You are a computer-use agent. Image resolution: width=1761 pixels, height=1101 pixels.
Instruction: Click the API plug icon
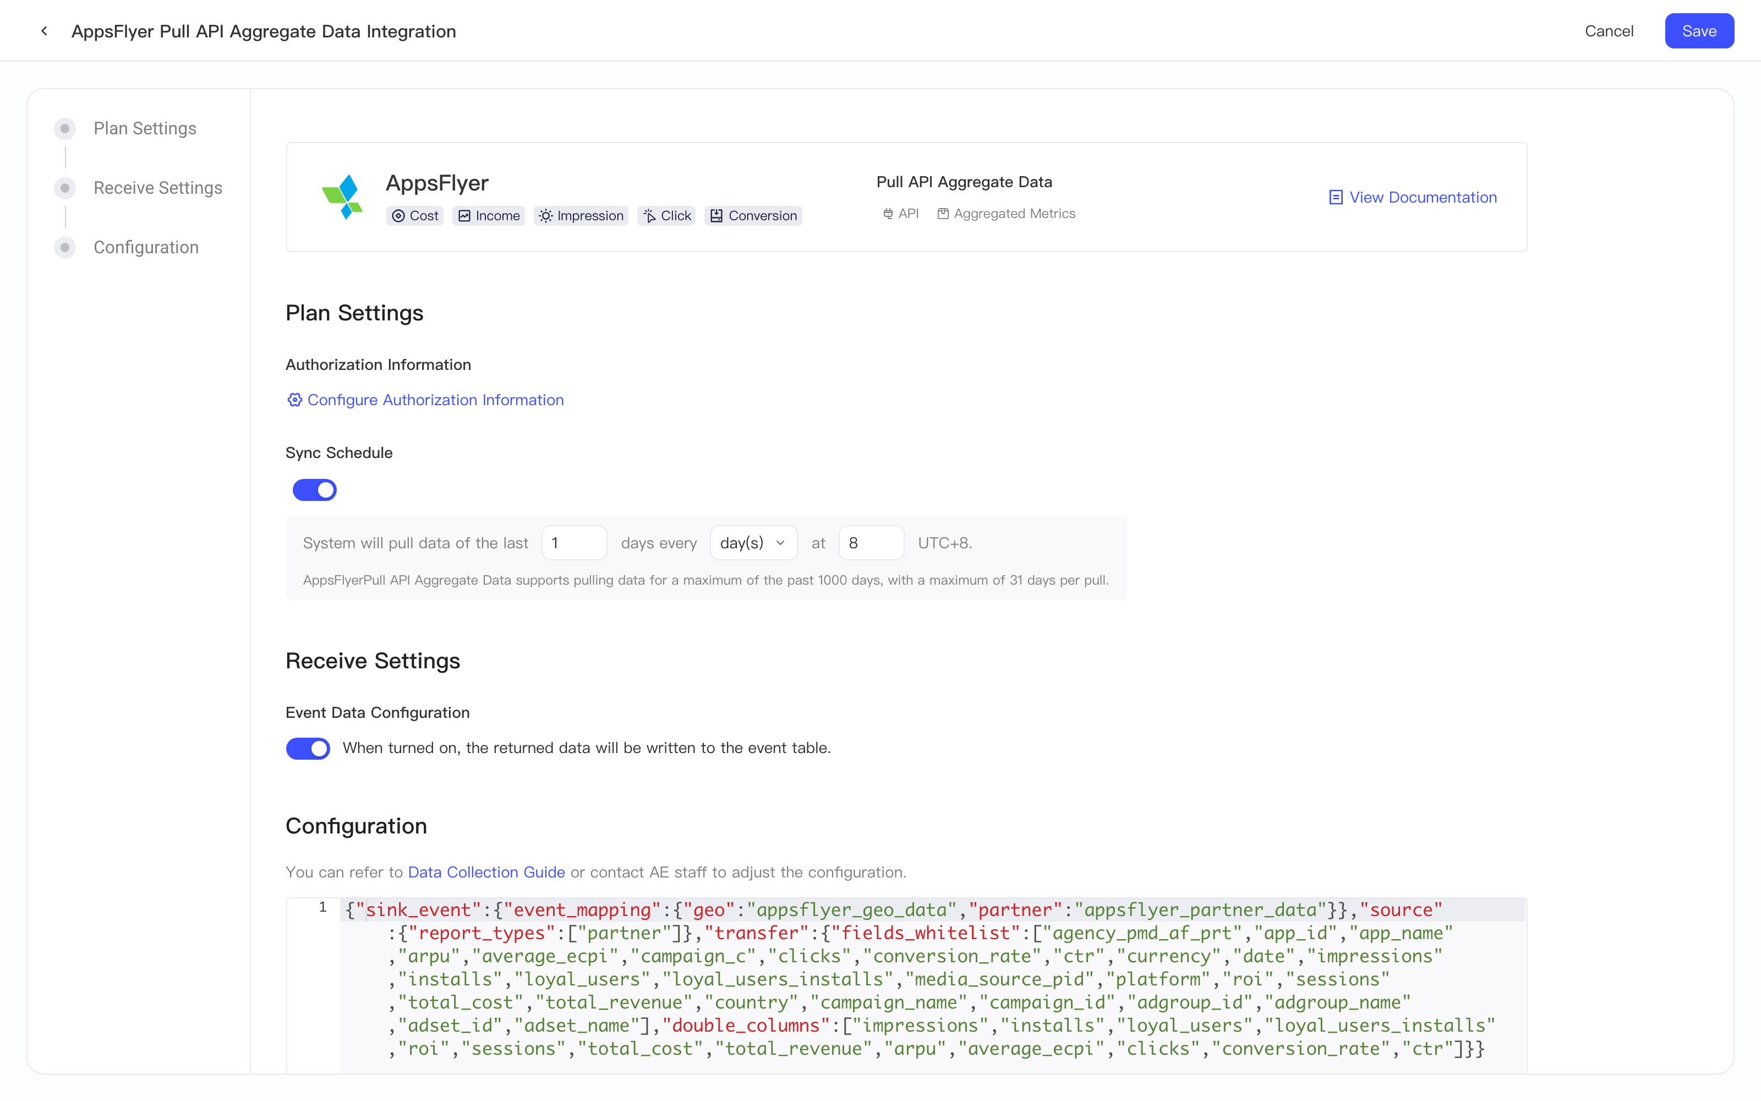coord(888,214)
